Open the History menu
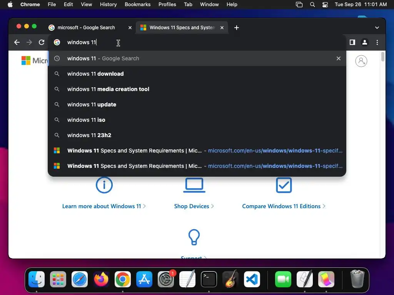394x295 pixels. click(x=108, y=5)
